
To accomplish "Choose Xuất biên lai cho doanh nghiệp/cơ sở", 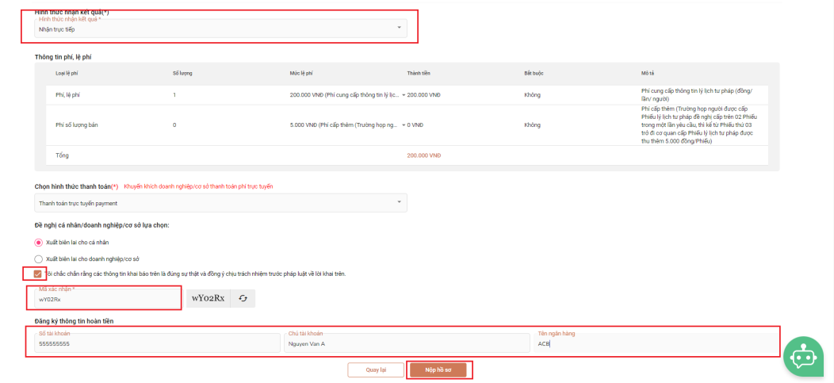I will 38,259.
